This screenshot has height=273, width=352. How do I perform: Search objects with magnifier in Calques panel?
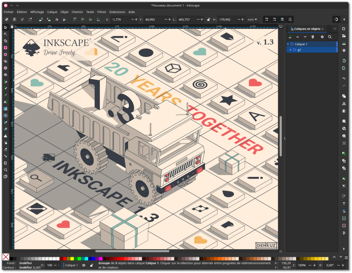click(x=330, y=37)
